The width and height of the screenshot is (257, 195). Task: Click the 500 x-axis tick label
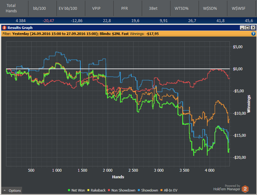tap(31, 170)
